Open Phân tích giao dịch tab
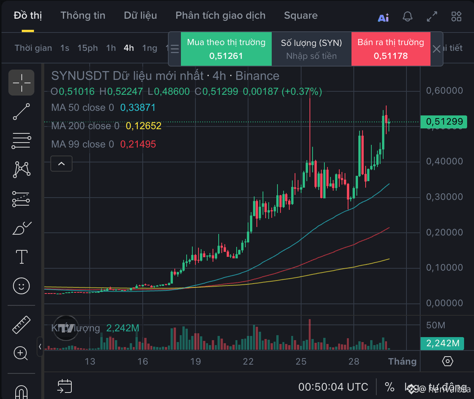The image size is (474, 399). (220, 16)
